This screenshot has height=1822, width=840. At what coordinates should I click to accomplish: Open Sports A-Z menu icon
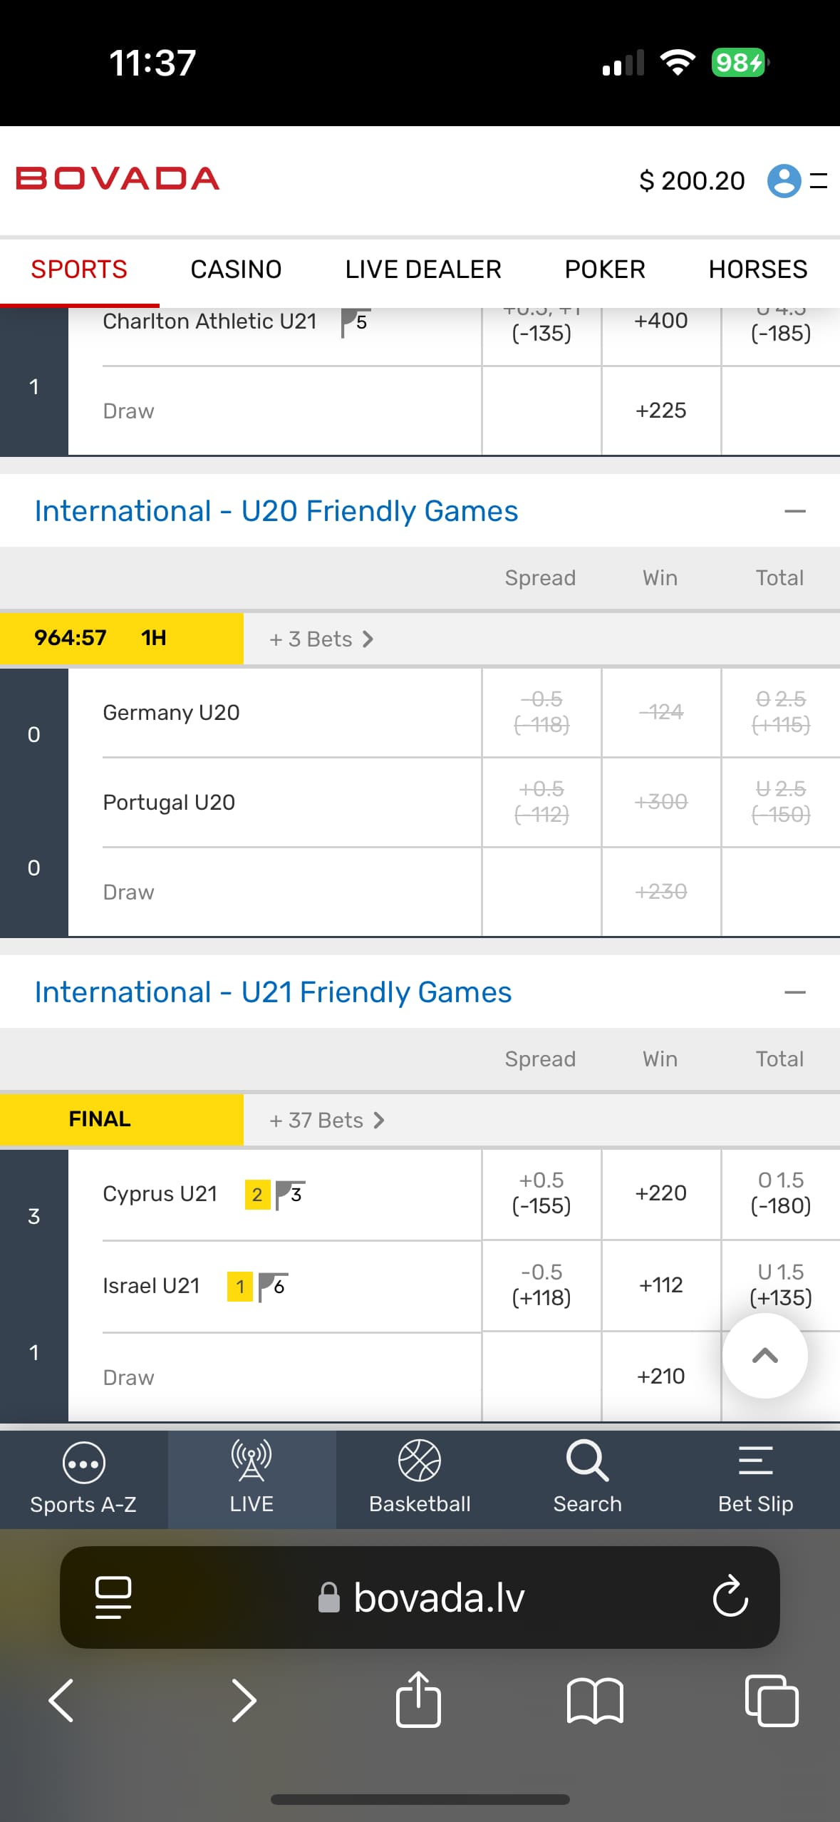click(x=83, y=1463)
